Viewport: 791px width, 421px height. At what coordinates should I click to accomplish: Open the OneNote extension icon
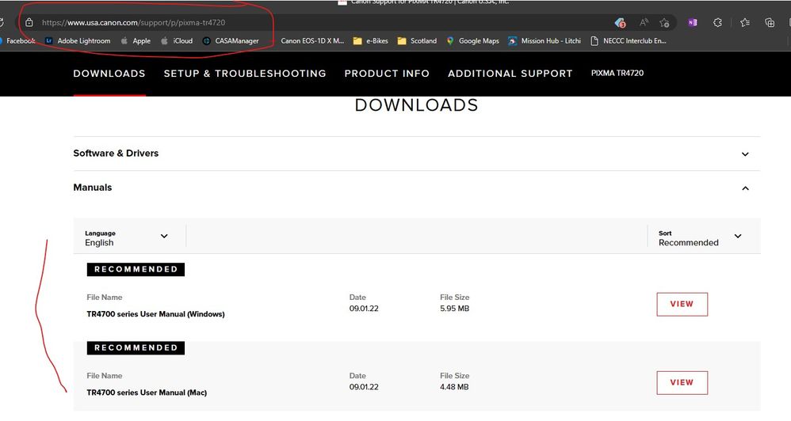692,23
